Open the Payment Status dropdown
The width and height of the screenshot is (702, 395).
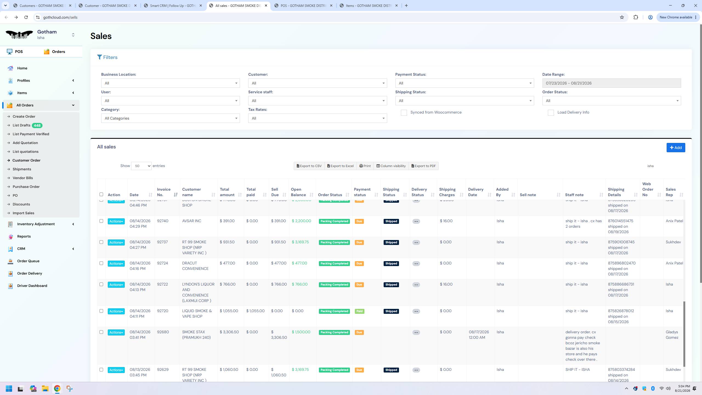(x=465, y=83)
